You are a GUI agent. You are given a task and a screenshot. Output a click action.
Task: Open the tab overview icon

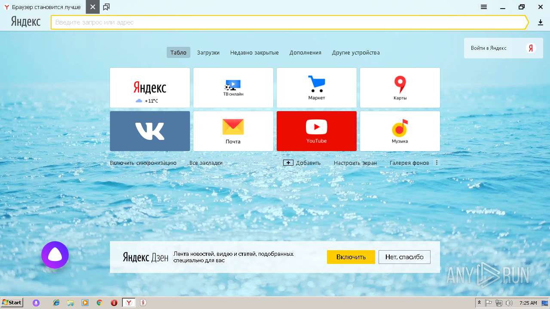(x=107, y=7)
